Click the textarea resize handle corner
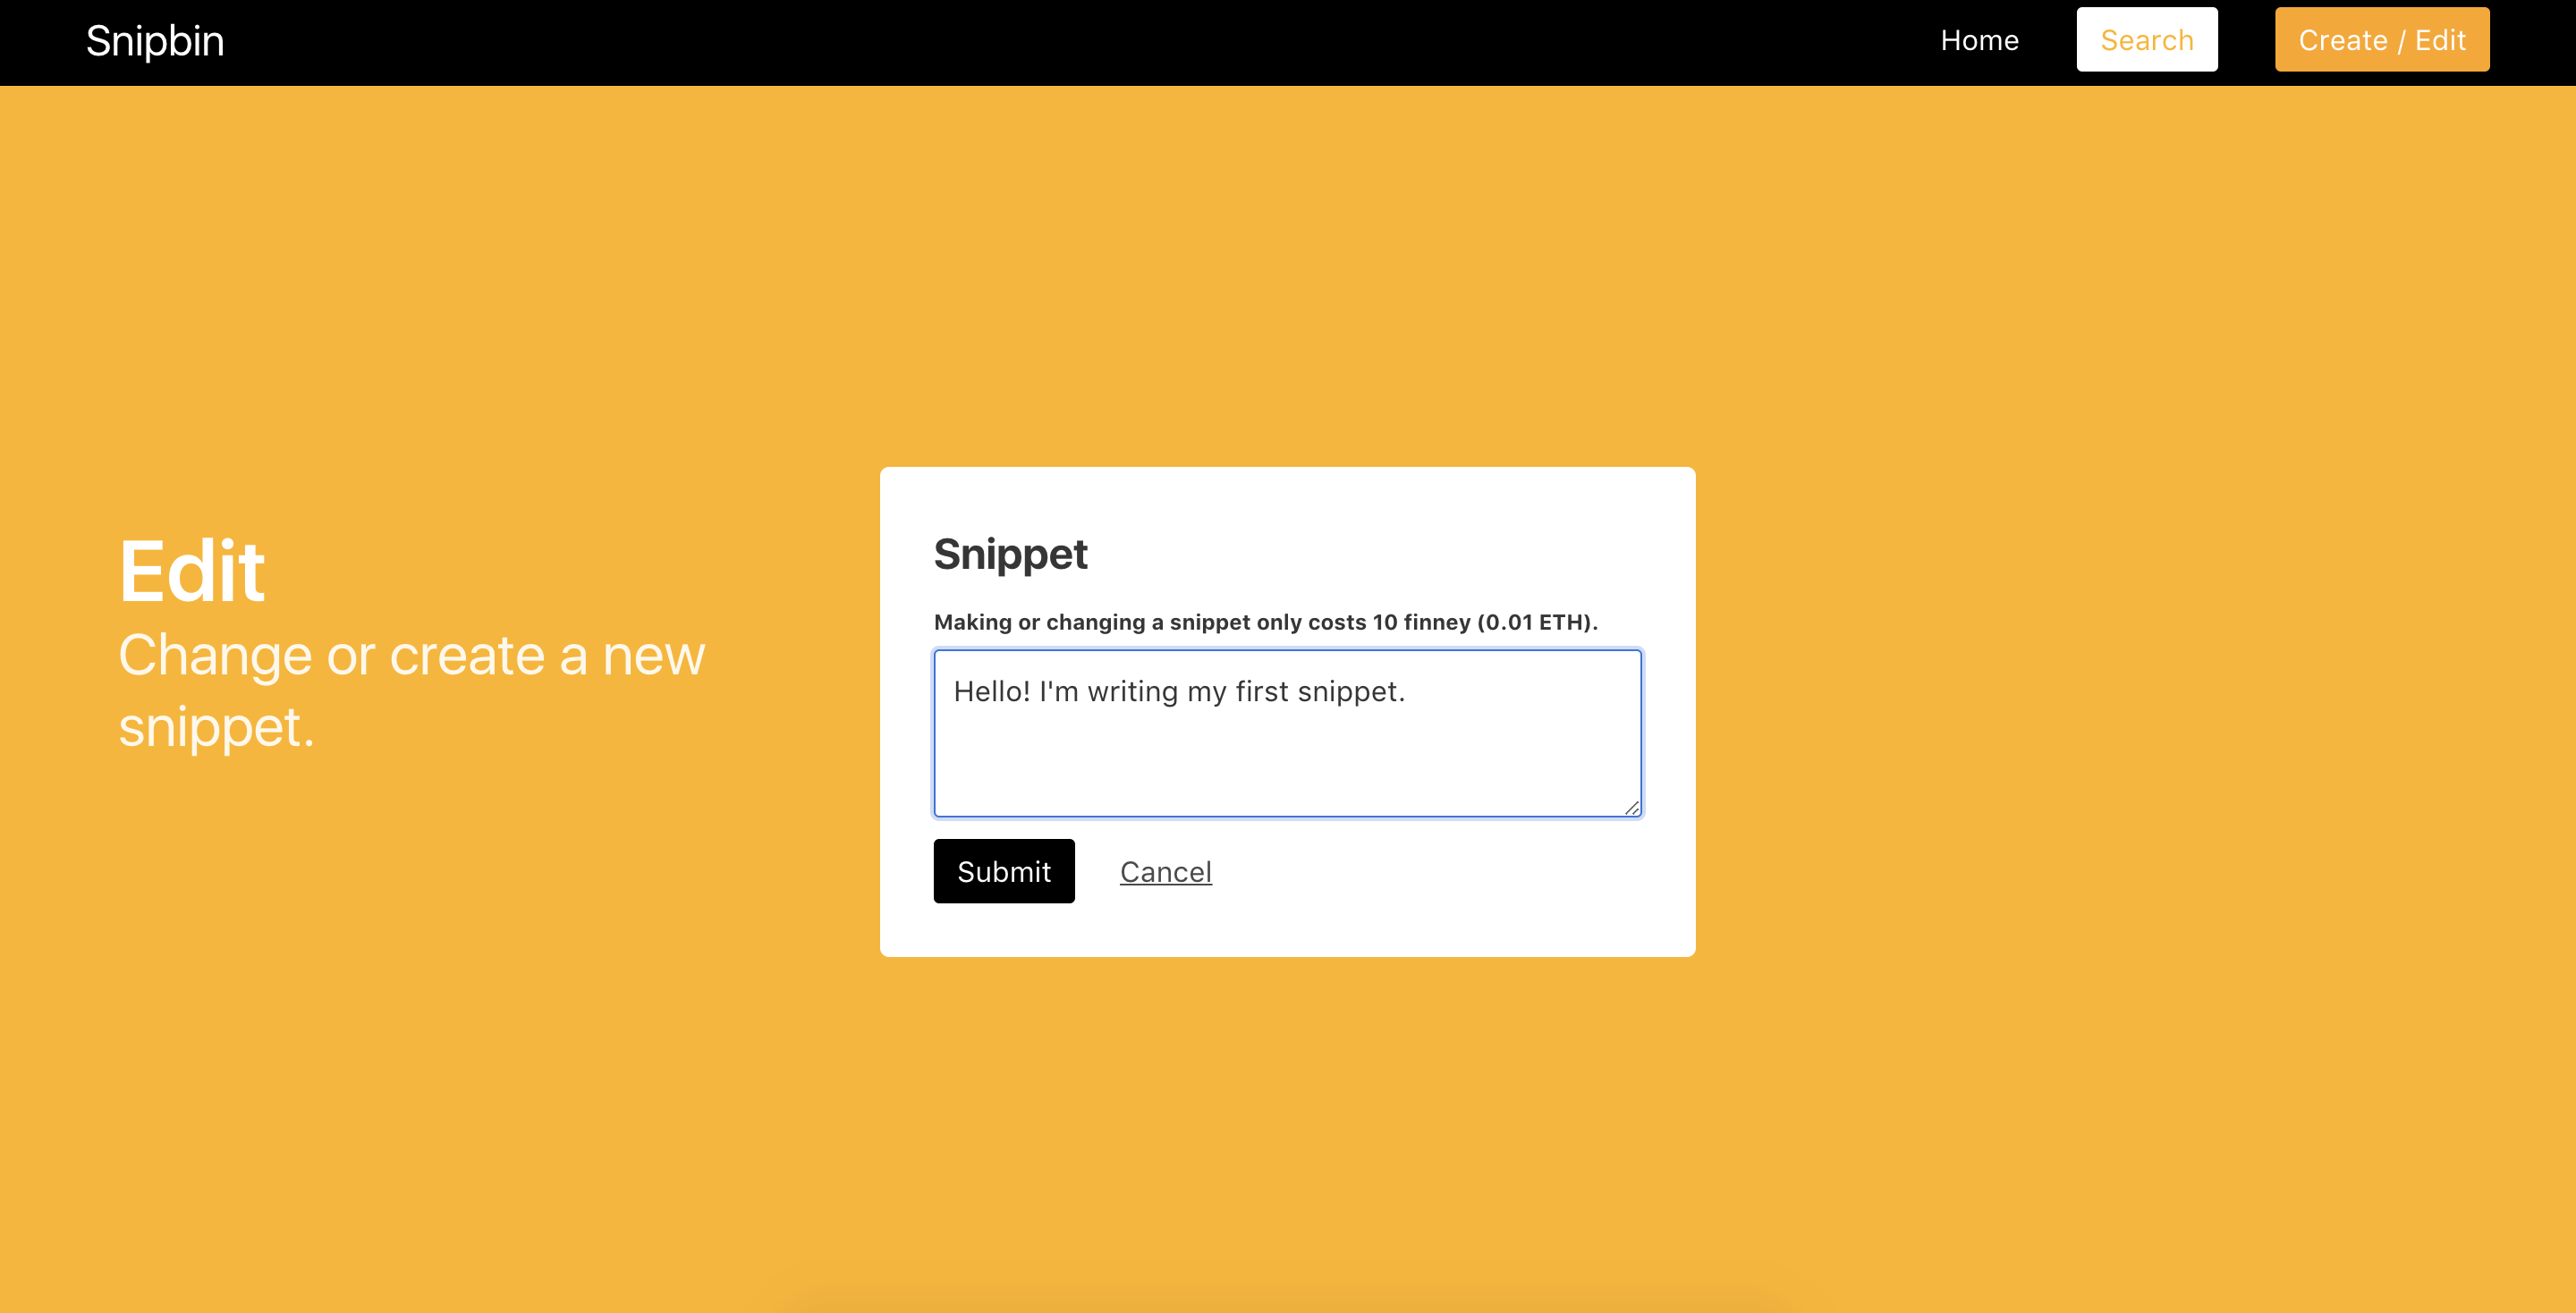The width and height of the screenshot is (2576, 1313). click(x=1631, y=808)
